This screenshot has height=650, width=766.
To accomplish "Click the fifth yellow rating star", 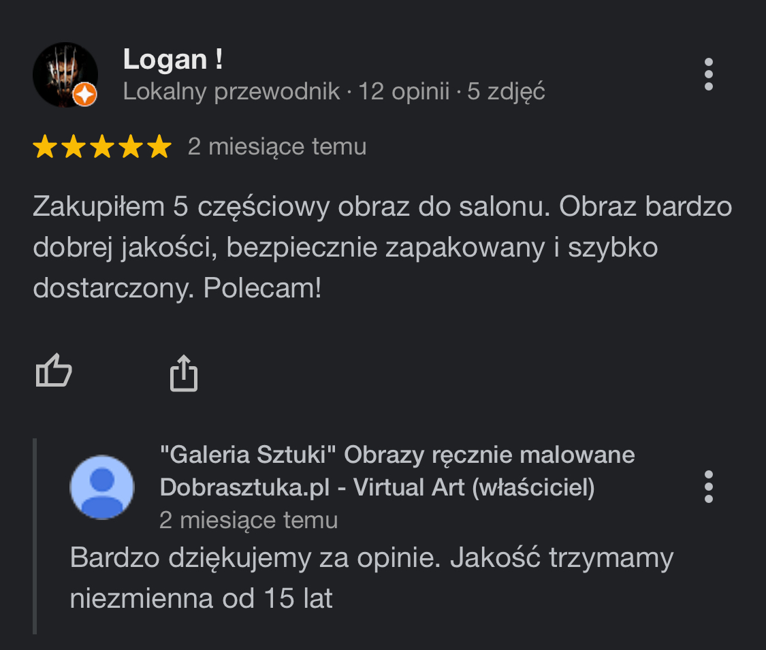I will (x=159, y=146).
